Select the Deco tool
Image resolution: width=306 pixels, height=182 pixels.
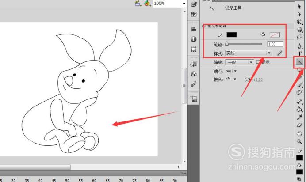(299, 92)
